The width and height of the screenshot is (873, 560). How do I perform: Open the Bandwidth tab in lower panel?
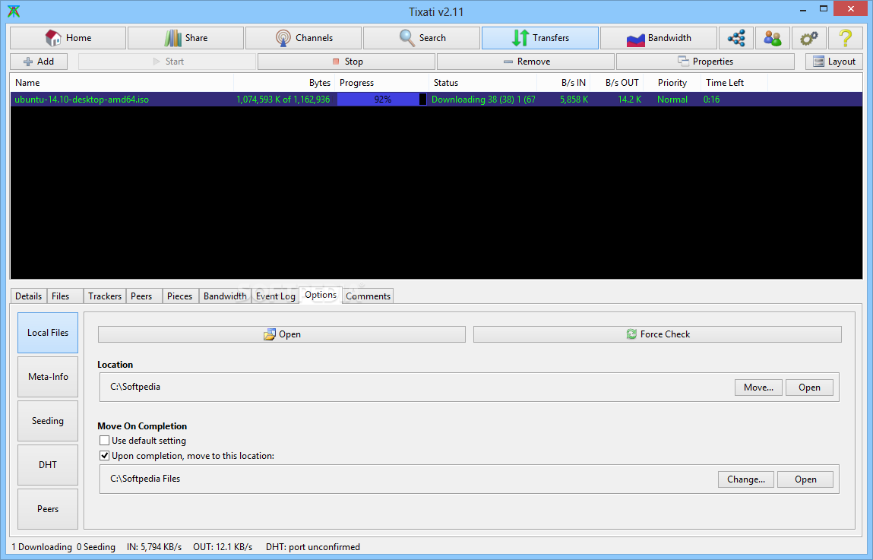225,296
